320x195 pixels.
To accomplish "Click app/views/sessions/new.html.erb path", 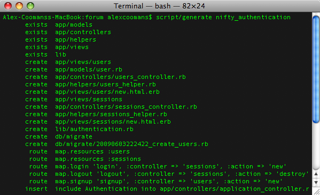I will pyautogui.click(x=113, y=121).
